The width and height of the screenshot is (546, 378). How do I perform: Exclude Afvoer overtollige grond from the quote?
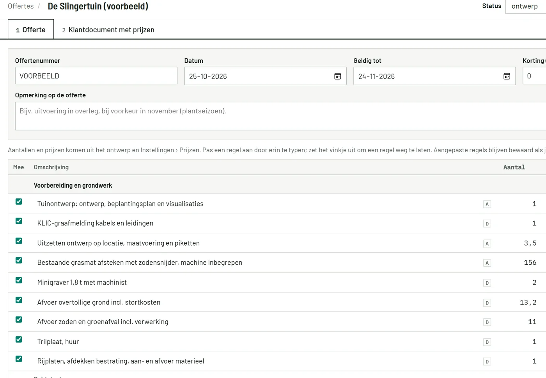(19, 300)
